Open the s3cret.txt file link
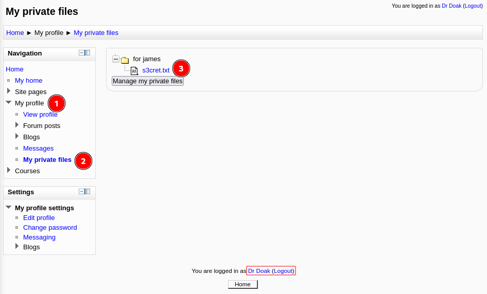The width and height of the screenshot is (487, 294). tap(156, 70)
